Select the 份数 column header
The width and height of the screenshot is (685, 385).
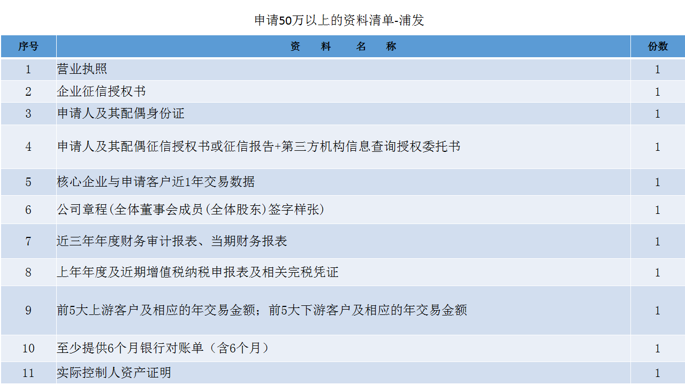click(658, 47)
